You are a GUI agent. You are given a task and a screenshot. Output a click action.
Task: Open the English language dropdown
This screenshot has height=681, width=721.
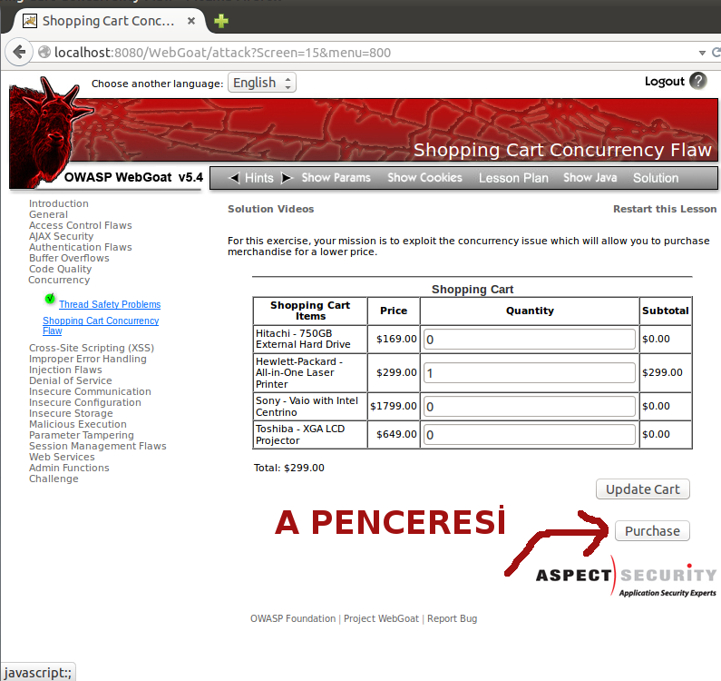point(261,83)
